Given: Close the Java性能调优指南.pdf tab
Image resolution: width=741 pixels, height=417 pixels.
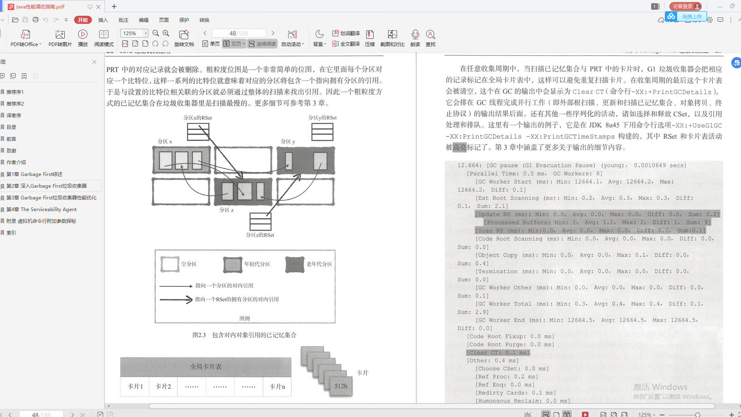Looking at the screenshot, I should 98,7.
